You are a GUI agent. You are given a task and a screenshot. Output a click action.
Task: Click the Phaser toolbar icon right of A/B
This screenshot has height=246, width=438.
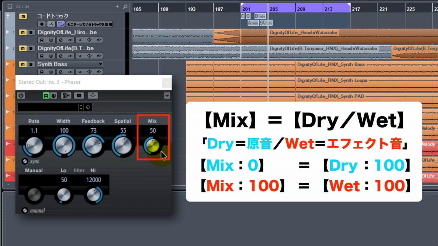(79, 96)
